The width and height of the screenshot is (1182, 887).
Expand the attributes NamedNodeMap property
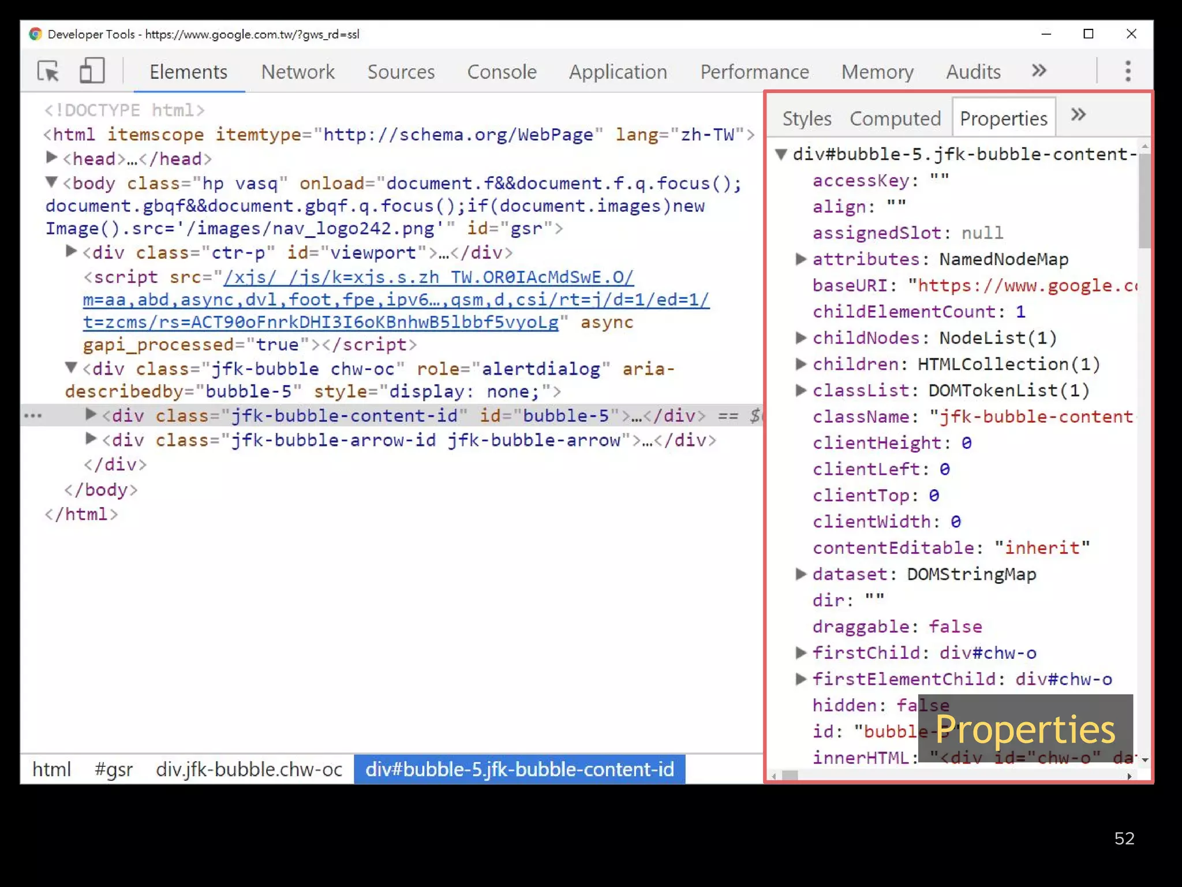click(x=801, y=259)
